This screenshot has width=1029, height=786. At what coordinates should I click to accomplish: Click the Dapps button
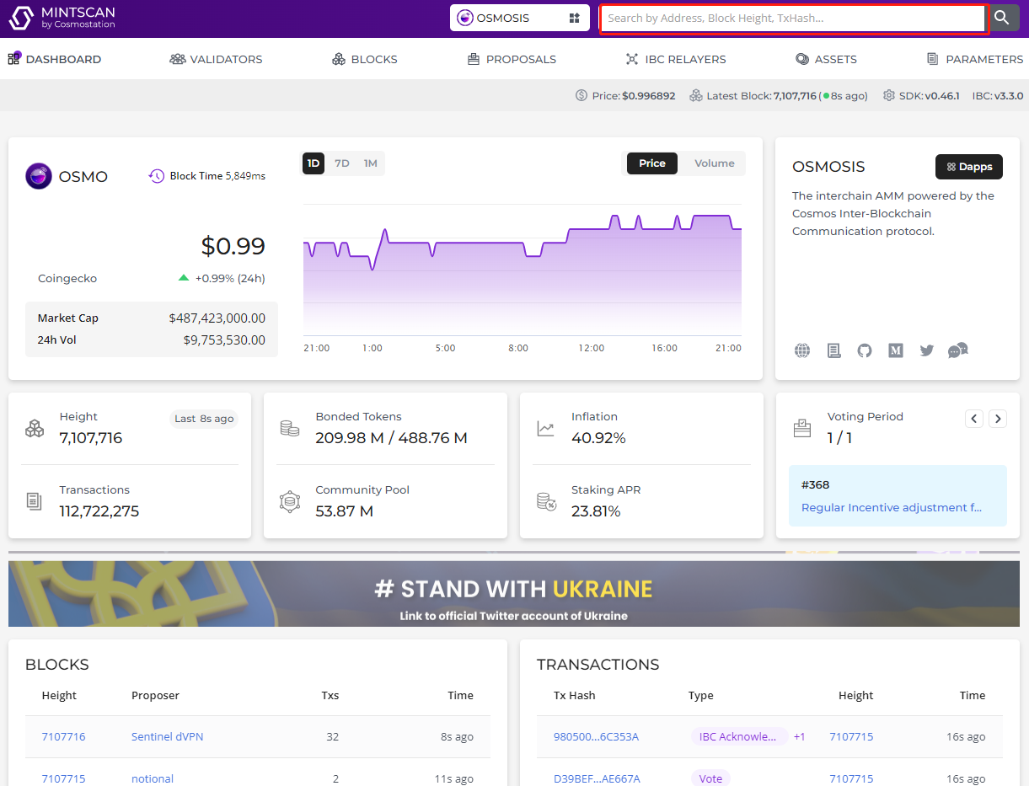click(968, 167)
